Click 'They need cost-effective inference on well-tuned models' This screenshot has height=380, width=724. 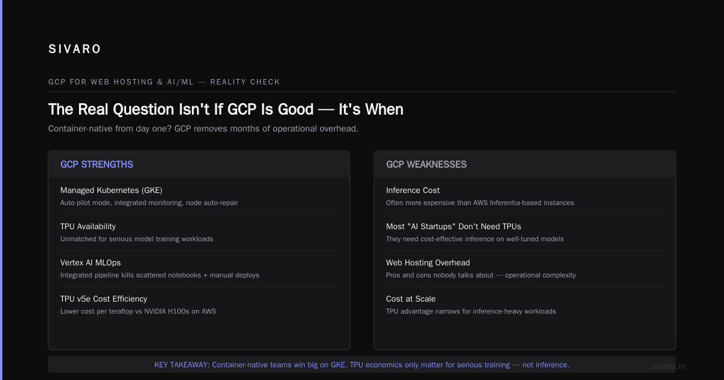(x=475, y=239)
